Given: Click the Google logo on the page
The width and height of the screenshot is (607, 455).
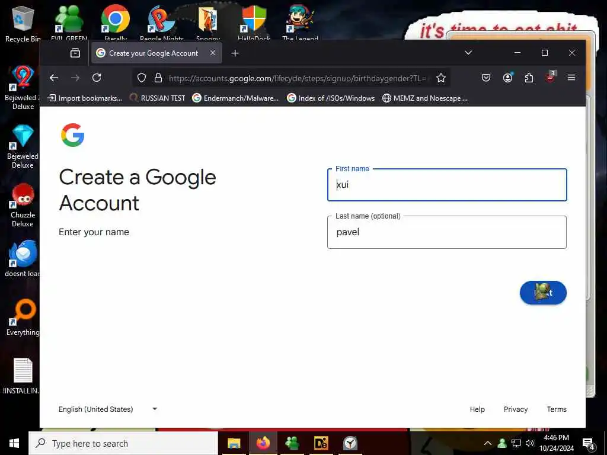Looking at the screenshot, I should [x=72, y=135].
